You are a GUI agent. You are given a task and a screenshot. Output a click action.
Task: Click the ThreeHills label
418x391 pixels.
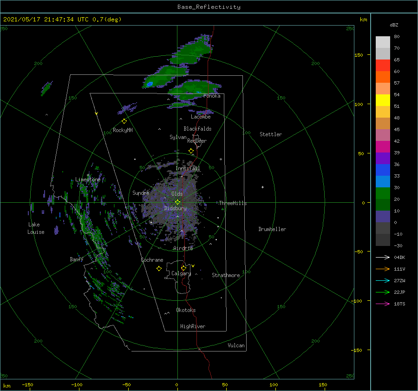pyautogui.click(x=233, y=203)
